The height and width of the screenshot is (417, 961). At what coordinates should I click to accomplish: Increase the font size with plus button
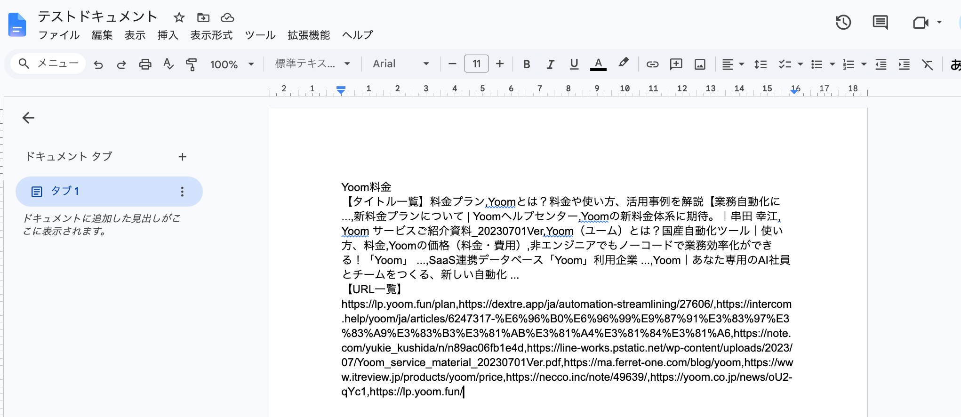[x=500, y=64]
